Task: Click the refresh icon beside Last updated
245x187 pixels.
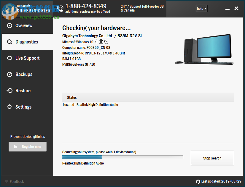Action: tap(198, 181)
